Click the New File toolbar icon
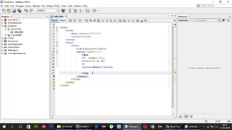The height and width of the screenshot is (130, 232). click(x=4, y=10)
